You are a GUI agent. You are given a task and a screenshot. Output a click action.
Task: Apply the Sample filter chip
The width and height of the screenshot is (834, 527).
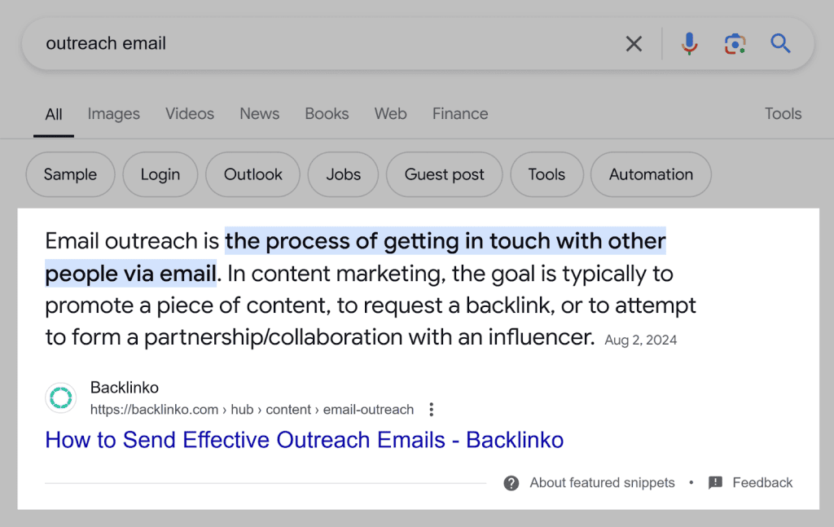pyautogui.click(x=70, y=174)
